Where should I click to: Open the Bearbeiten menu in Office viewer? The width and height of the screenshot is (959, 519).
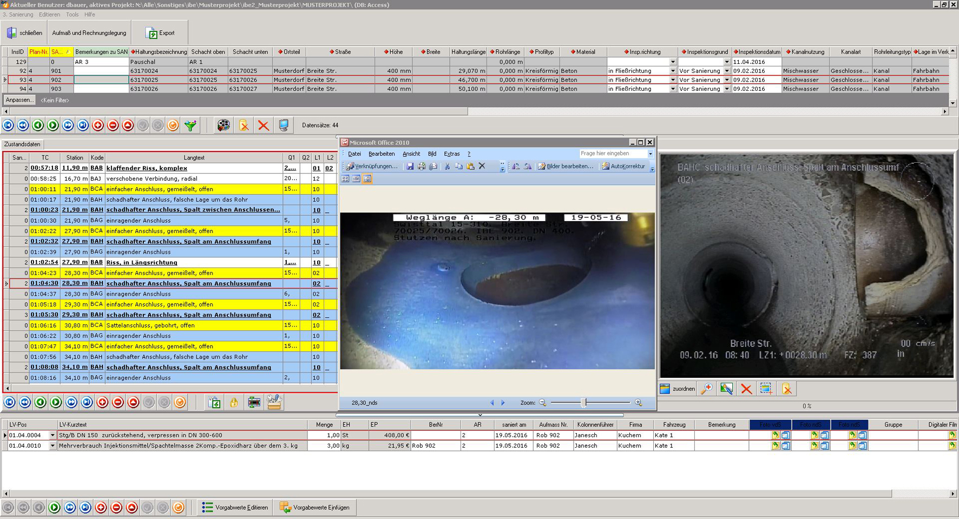point(381,154)
